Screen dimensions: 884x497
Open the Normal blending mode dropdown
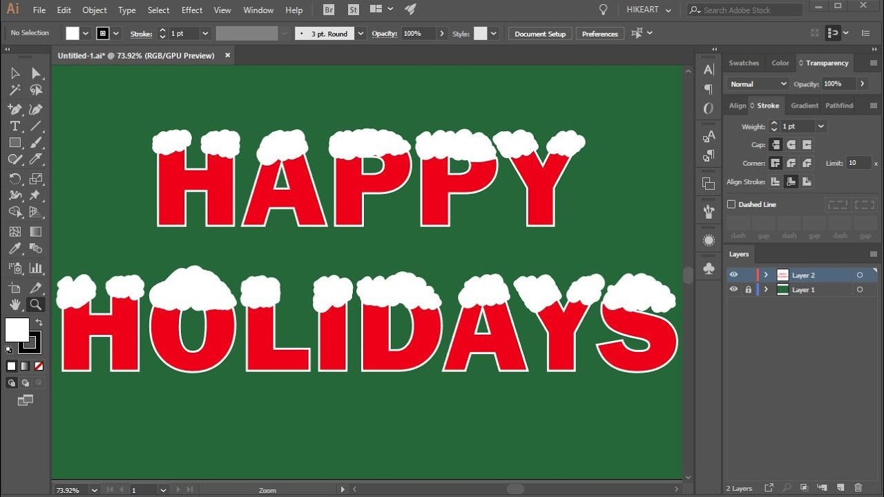point(758,84)
